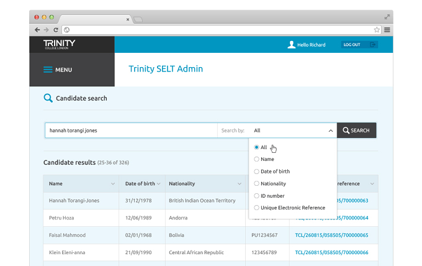Collapse the Search by dropdown

[331, 131]
